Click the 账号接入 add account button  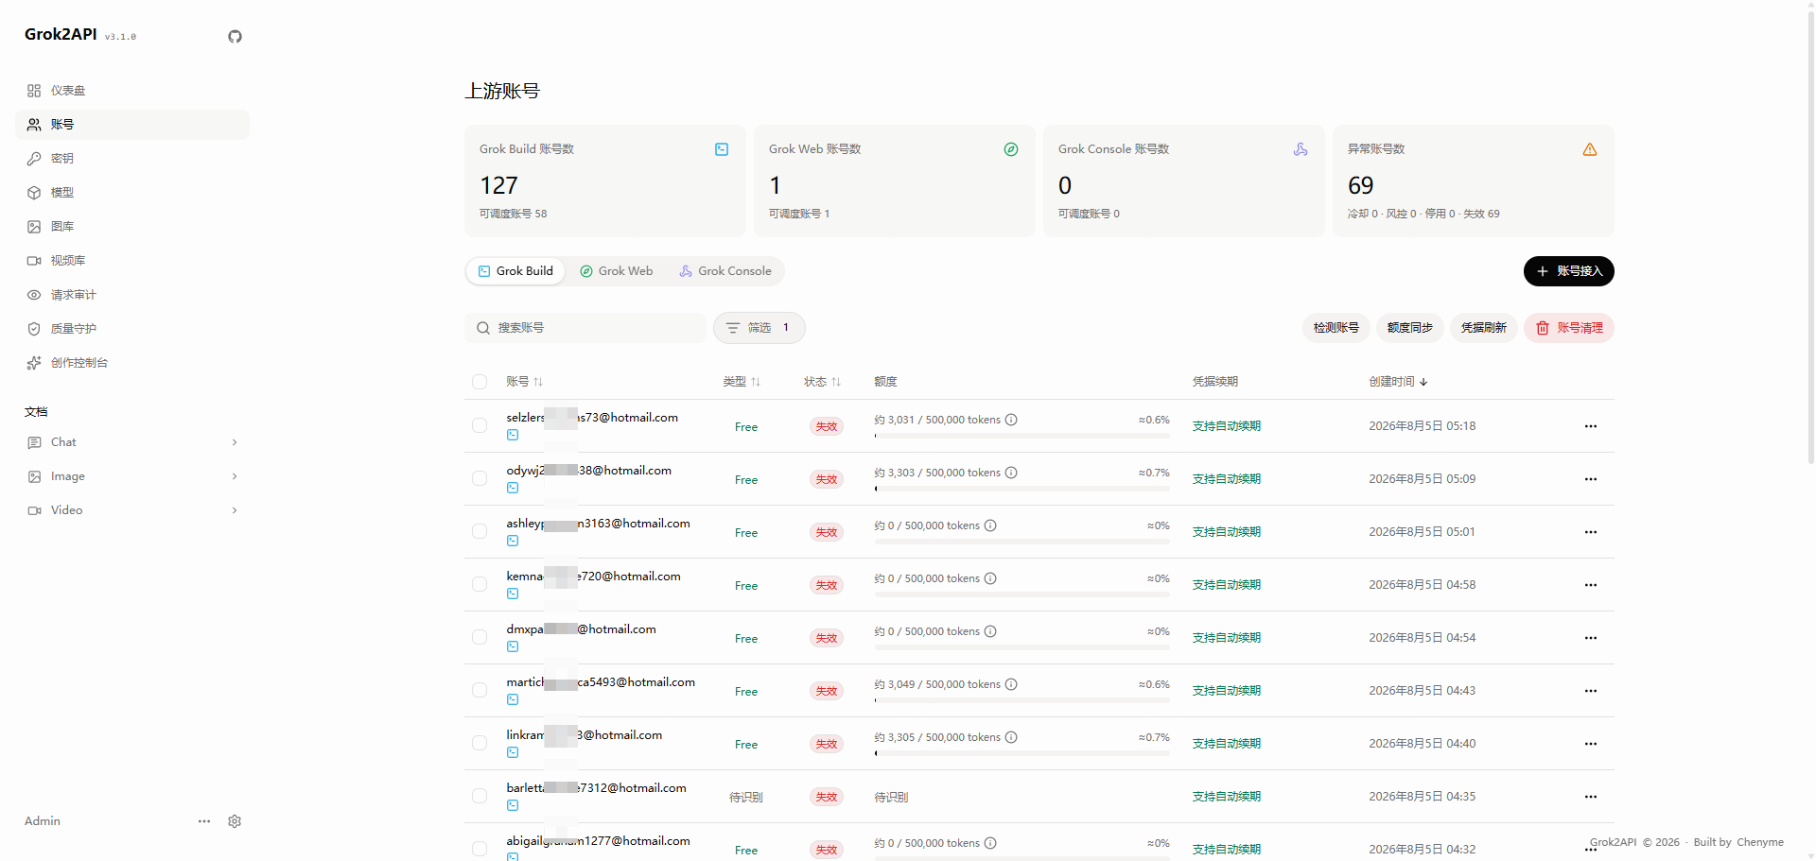1569,271
